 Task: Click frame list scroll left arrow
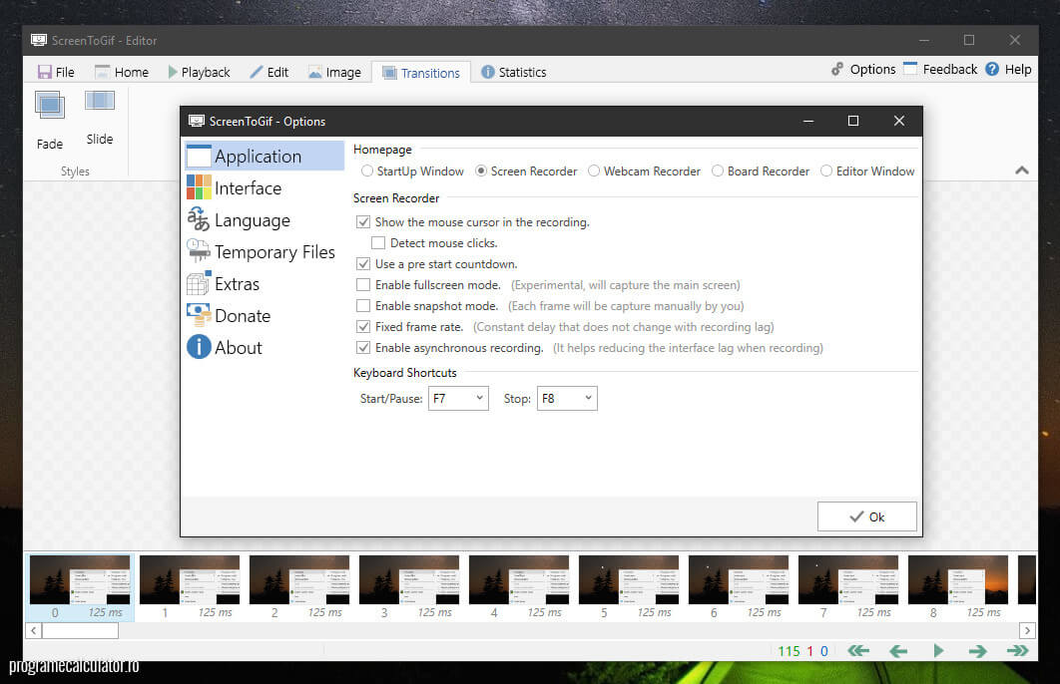point(34,631)
